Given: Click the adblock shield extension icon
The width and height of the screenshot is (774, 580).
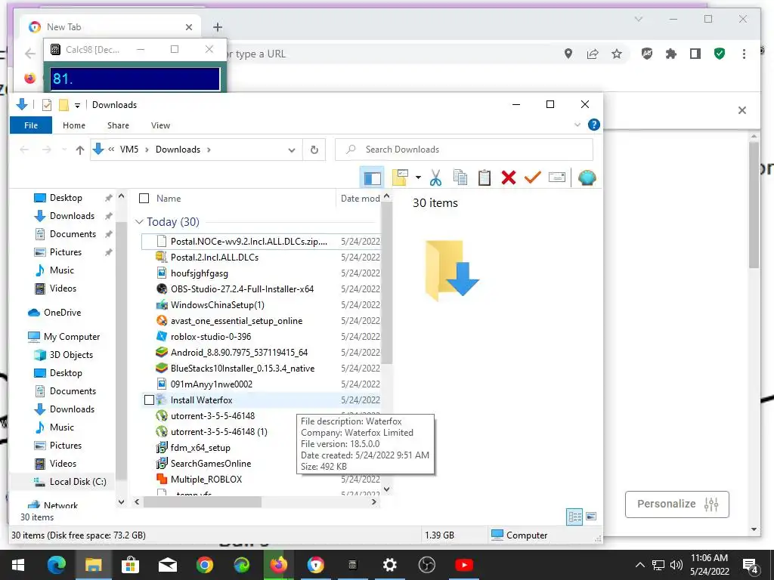Looking at the screenshot, I should coord(647,54).
